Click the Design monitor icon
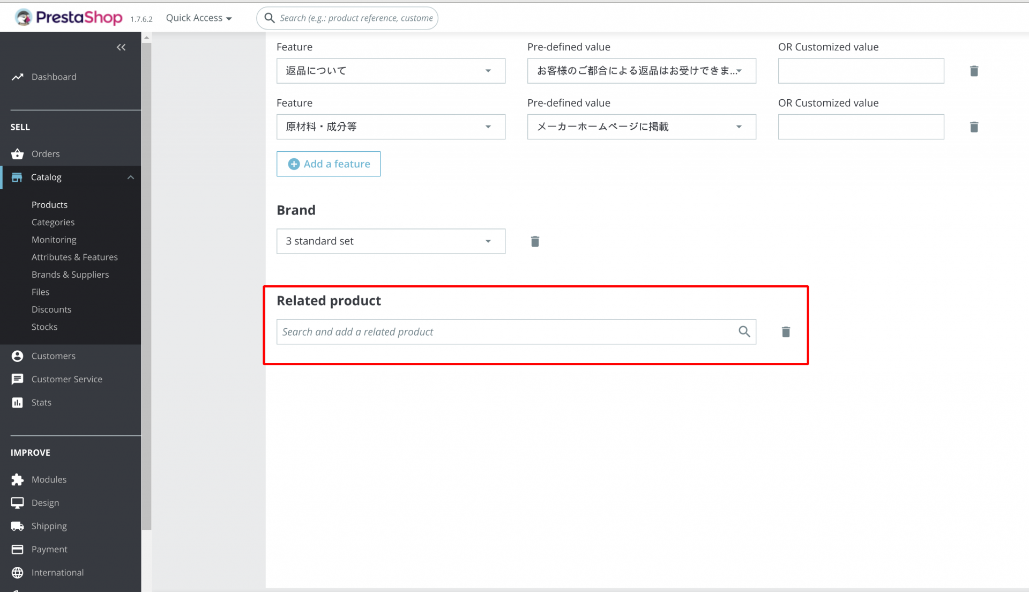 pyautogui.click(x=18, y=503)
